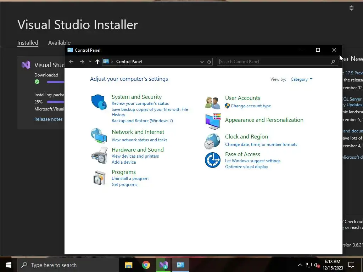
Task: Switch to the Available tab
Action: [59, 43]
